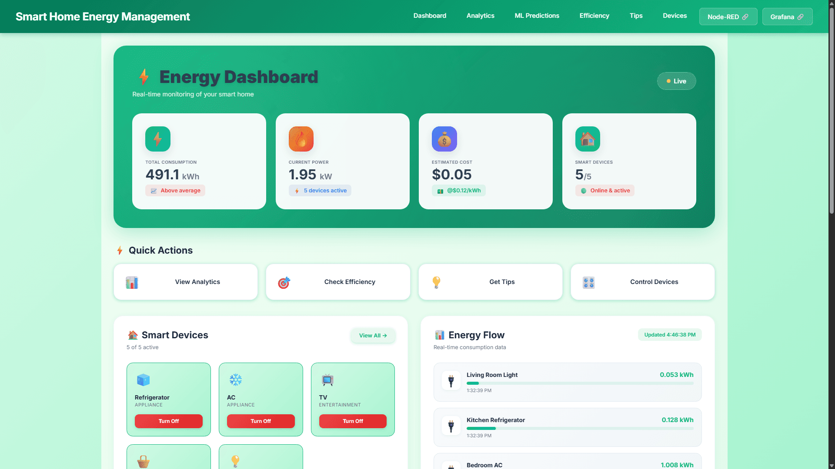Screen dimensions: 835x469
Task: Turn Off the TV
Action: pos(352,421)
